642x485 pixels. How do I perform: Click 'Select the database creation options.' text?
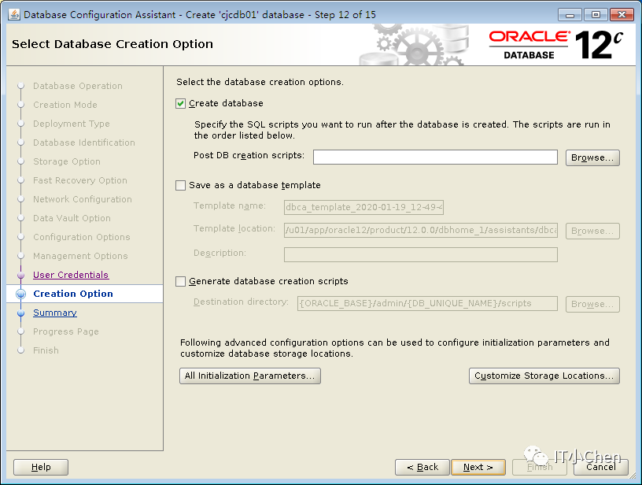point(260,82)
